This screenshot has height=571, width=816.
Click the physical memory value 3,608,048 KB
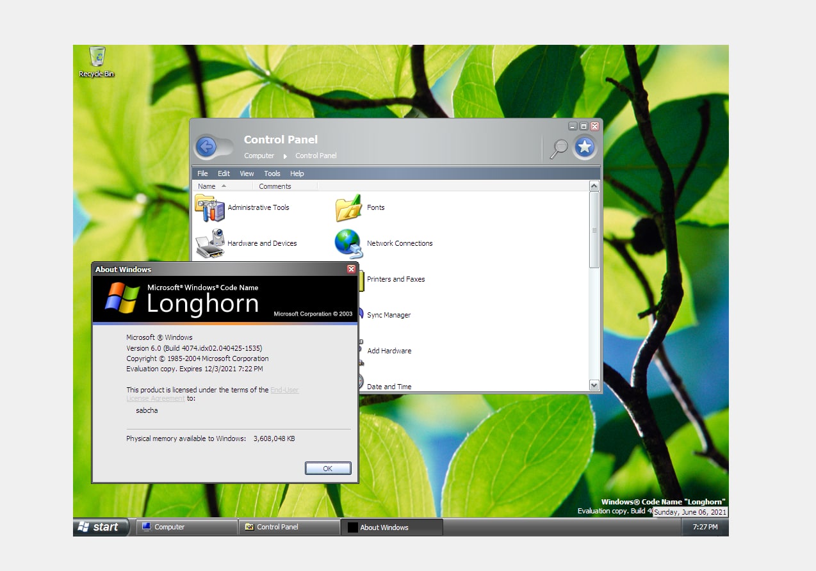274,438
